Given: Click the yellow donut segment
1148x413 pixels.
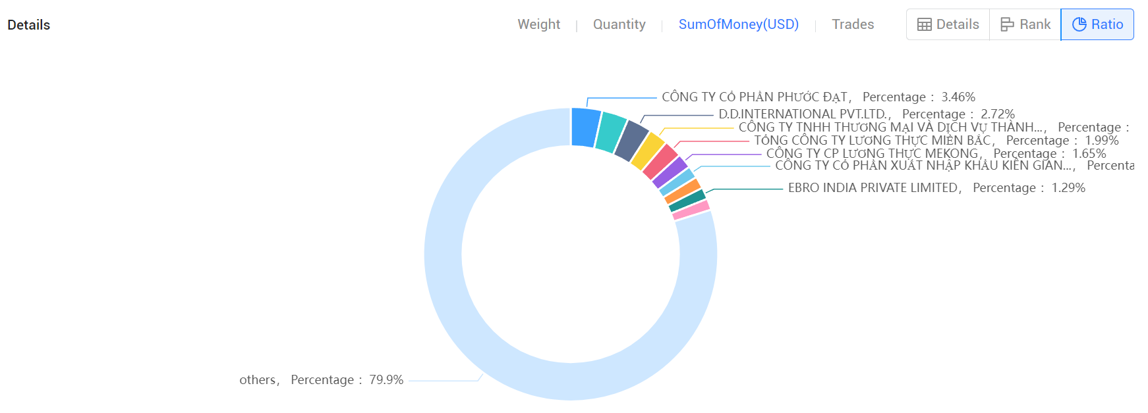Looking at the screenshot, I should 647,152.
